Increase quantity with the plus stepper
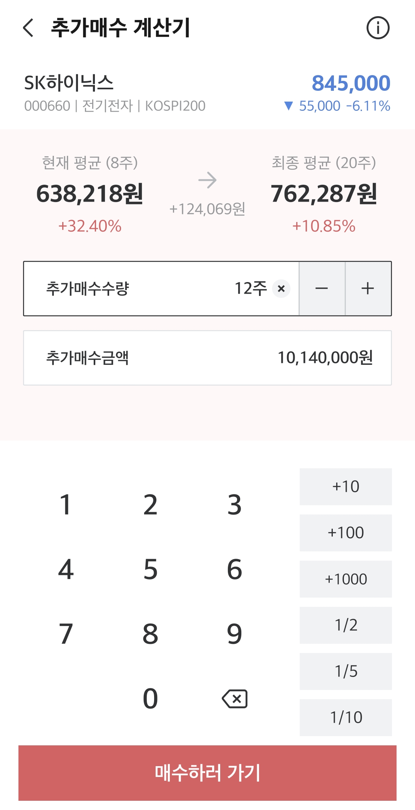The image size is (415, 810). [368, 289]
